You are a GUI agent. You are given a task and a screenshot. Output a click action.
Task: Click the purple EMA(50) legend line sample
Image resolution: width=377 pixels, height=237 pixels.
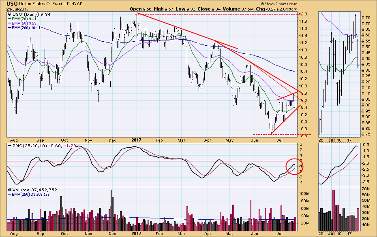(10, 23)
